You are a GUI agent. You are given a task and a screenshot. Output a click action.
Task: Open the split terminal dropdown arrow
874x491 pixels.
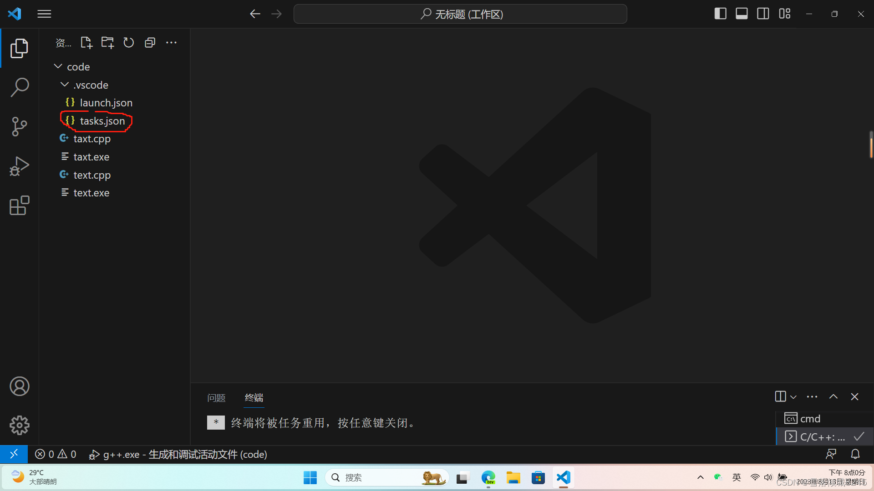[x=793, y=397]
